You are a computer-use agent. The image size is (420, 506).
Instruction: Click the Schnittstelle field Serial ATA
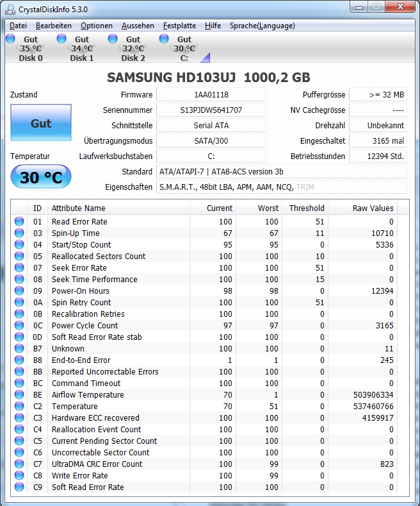211,126
